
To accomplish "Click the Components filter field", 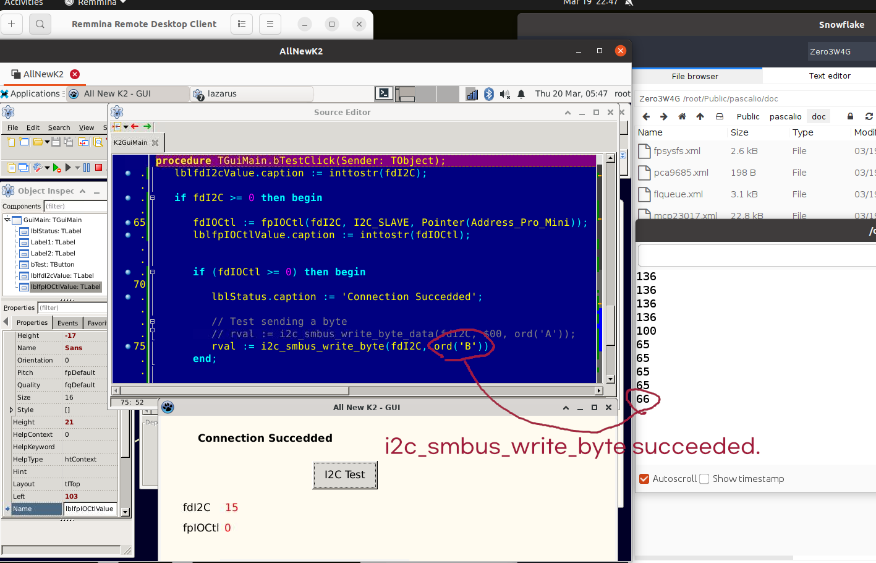I will [x=75, y=206].
